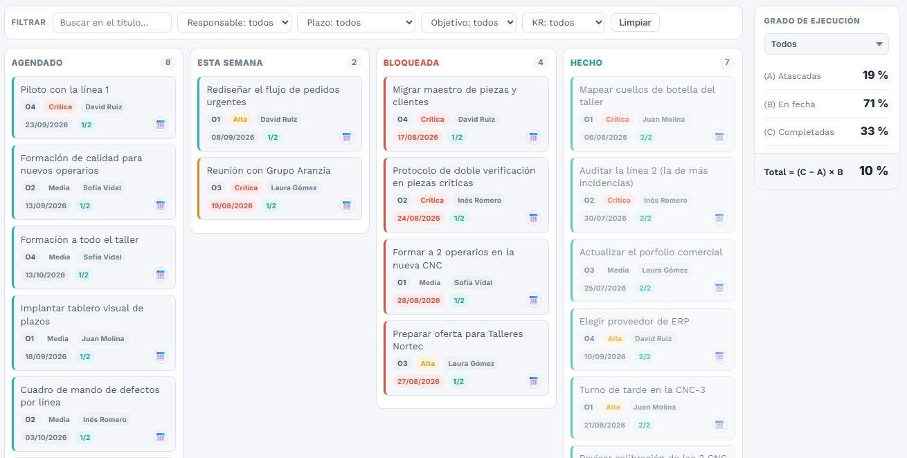Click calendar icon on 'Implantar tablero visual de plazos'
This screenshot has height=458, width=907.
point(161,356)
